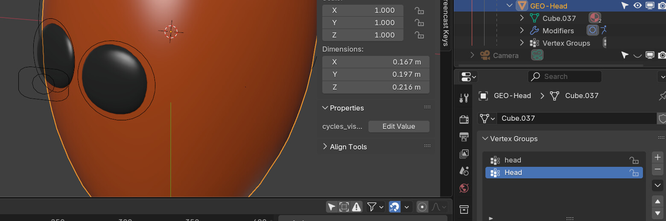Click the armature modifier icon next to Modifiers
Screen dimensions: 666x221
pyautogui.click(x=604, y=30)
